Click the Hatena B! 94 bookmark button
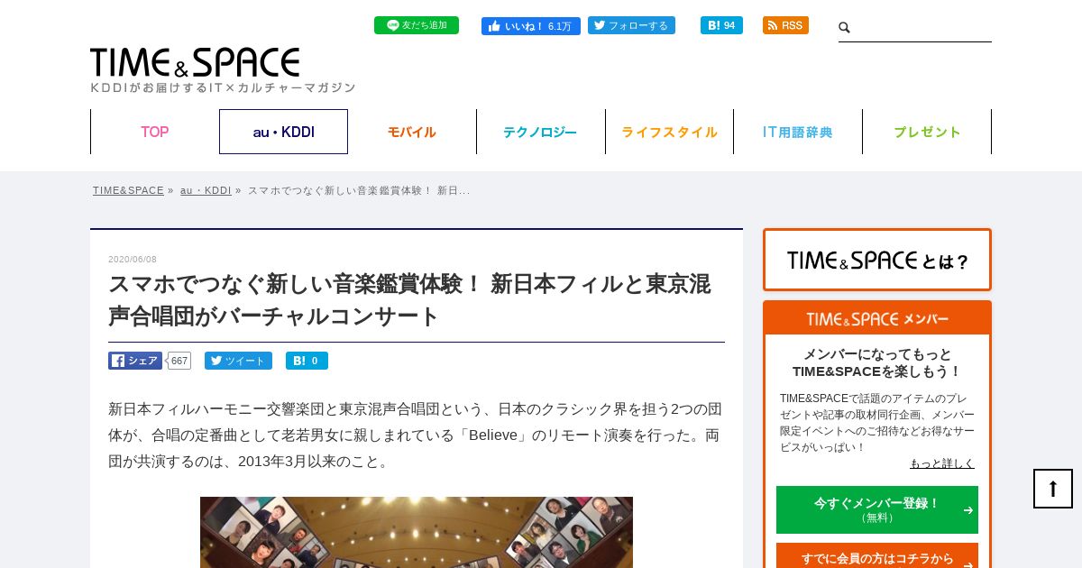Screen dimensions: 1082x568 click(x=721, y=25)
